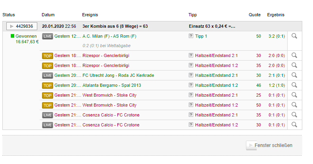Click Einsatz 63 x 0,24 € stake text
The height and width of the screenshot is (164, 313).
pos(212,26)
